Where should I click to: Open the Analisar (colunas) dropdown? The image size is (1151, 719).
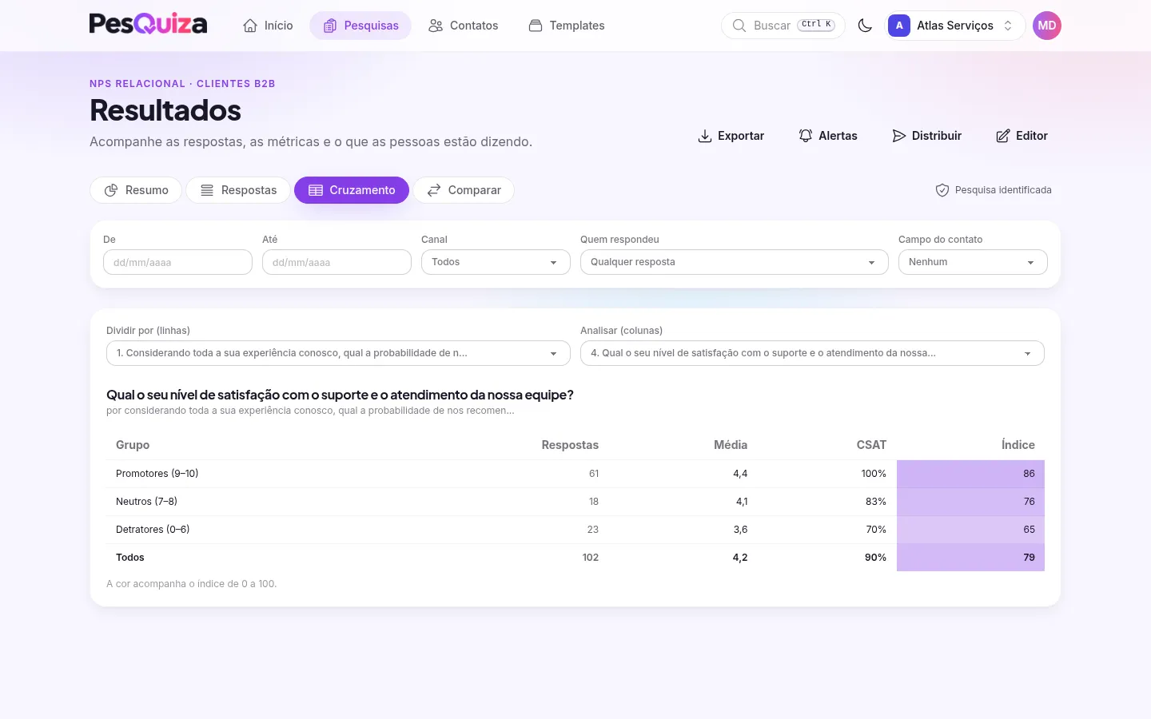point(812,353)
